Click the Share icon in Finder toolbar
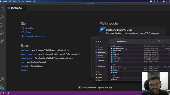Image resolution: width=170 pixels, height=95 pixels. 164,41
